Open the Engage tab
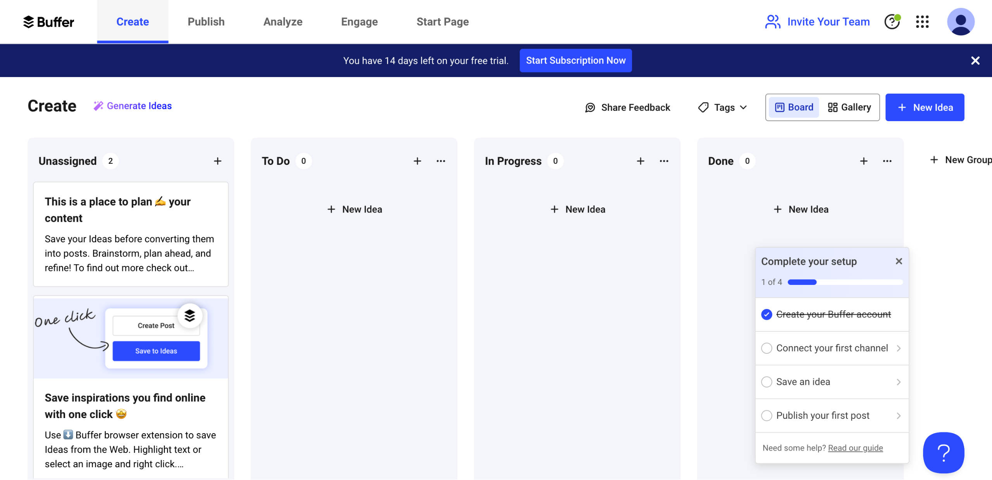The height and width of the screenshot is (480, 992). pos(359,22)
